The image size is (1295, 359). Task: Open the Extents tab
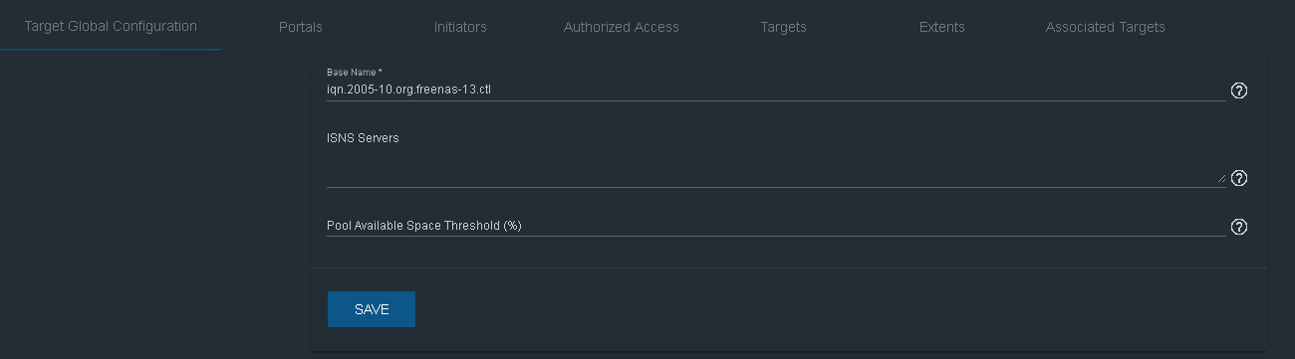pos(942,27)
